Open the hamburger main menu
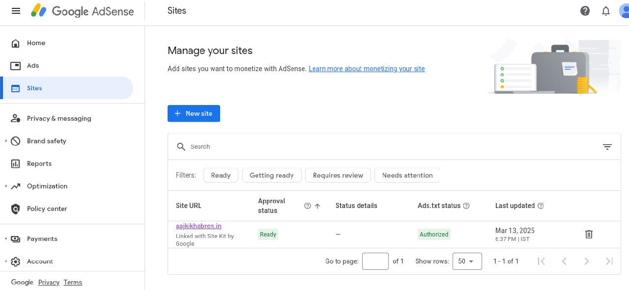Image resolution: width=629 pixels, height=290 pixels. (x=16, y=11)
